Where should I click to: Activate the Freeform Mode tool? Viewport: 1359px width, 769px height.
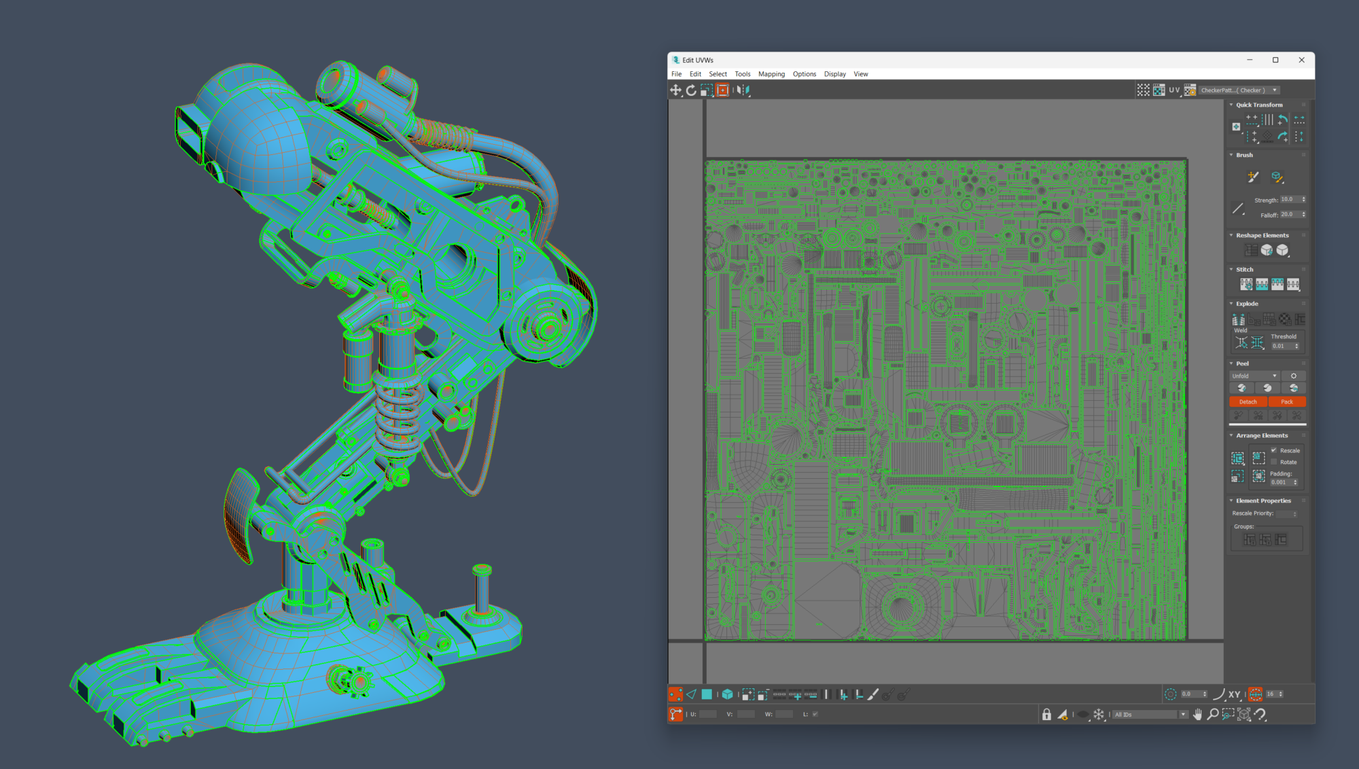[x=722, y=90]
